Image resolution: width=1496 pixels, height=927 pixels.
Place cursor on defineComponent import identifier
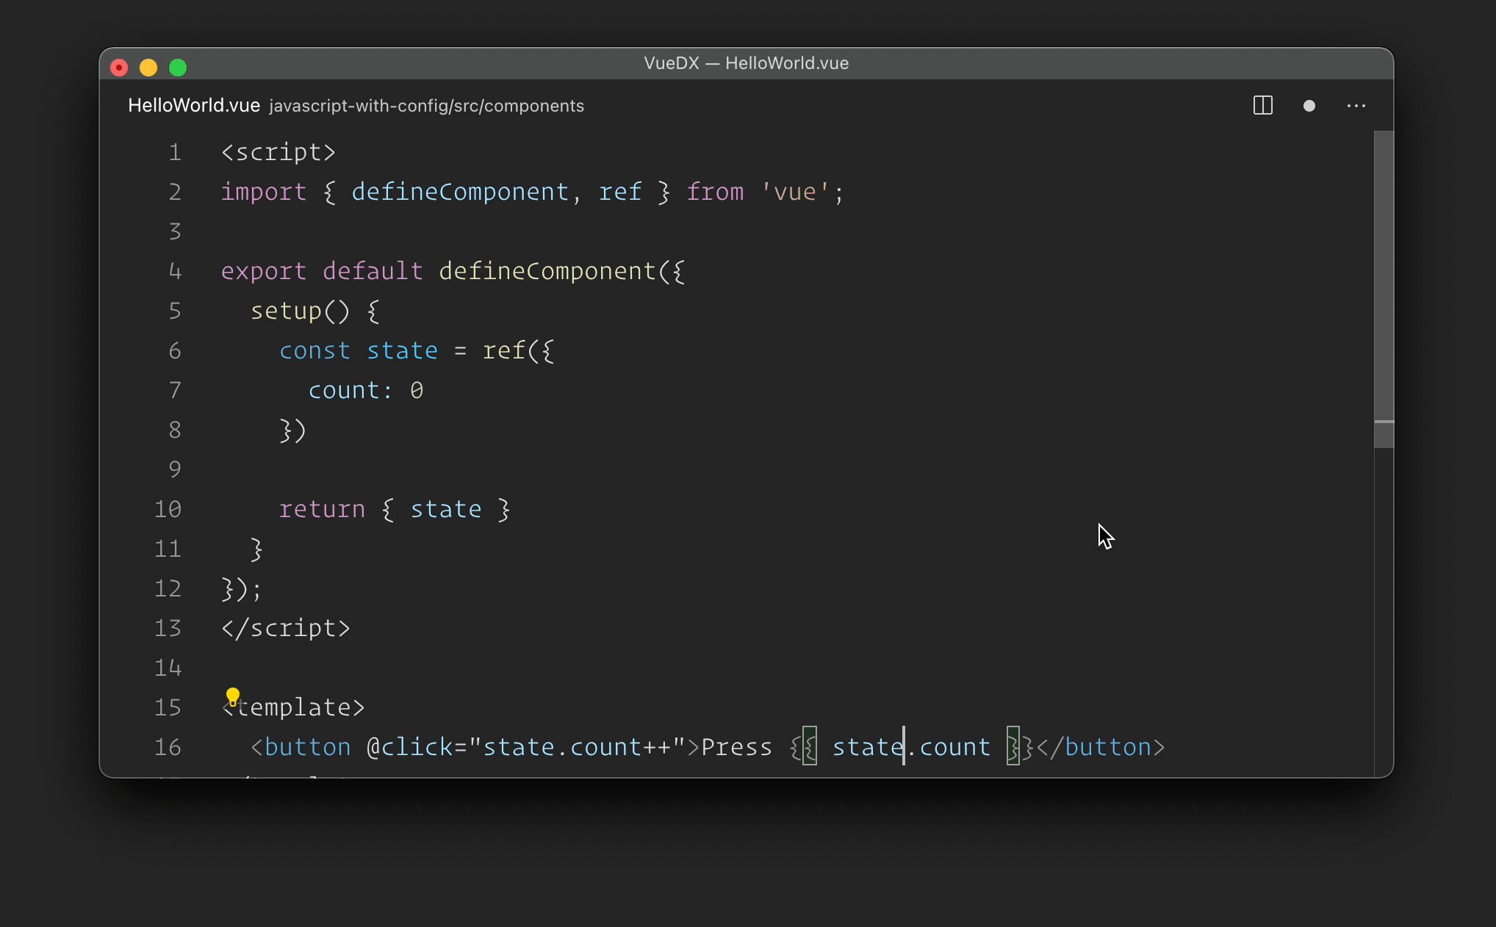tap(460, 192)
